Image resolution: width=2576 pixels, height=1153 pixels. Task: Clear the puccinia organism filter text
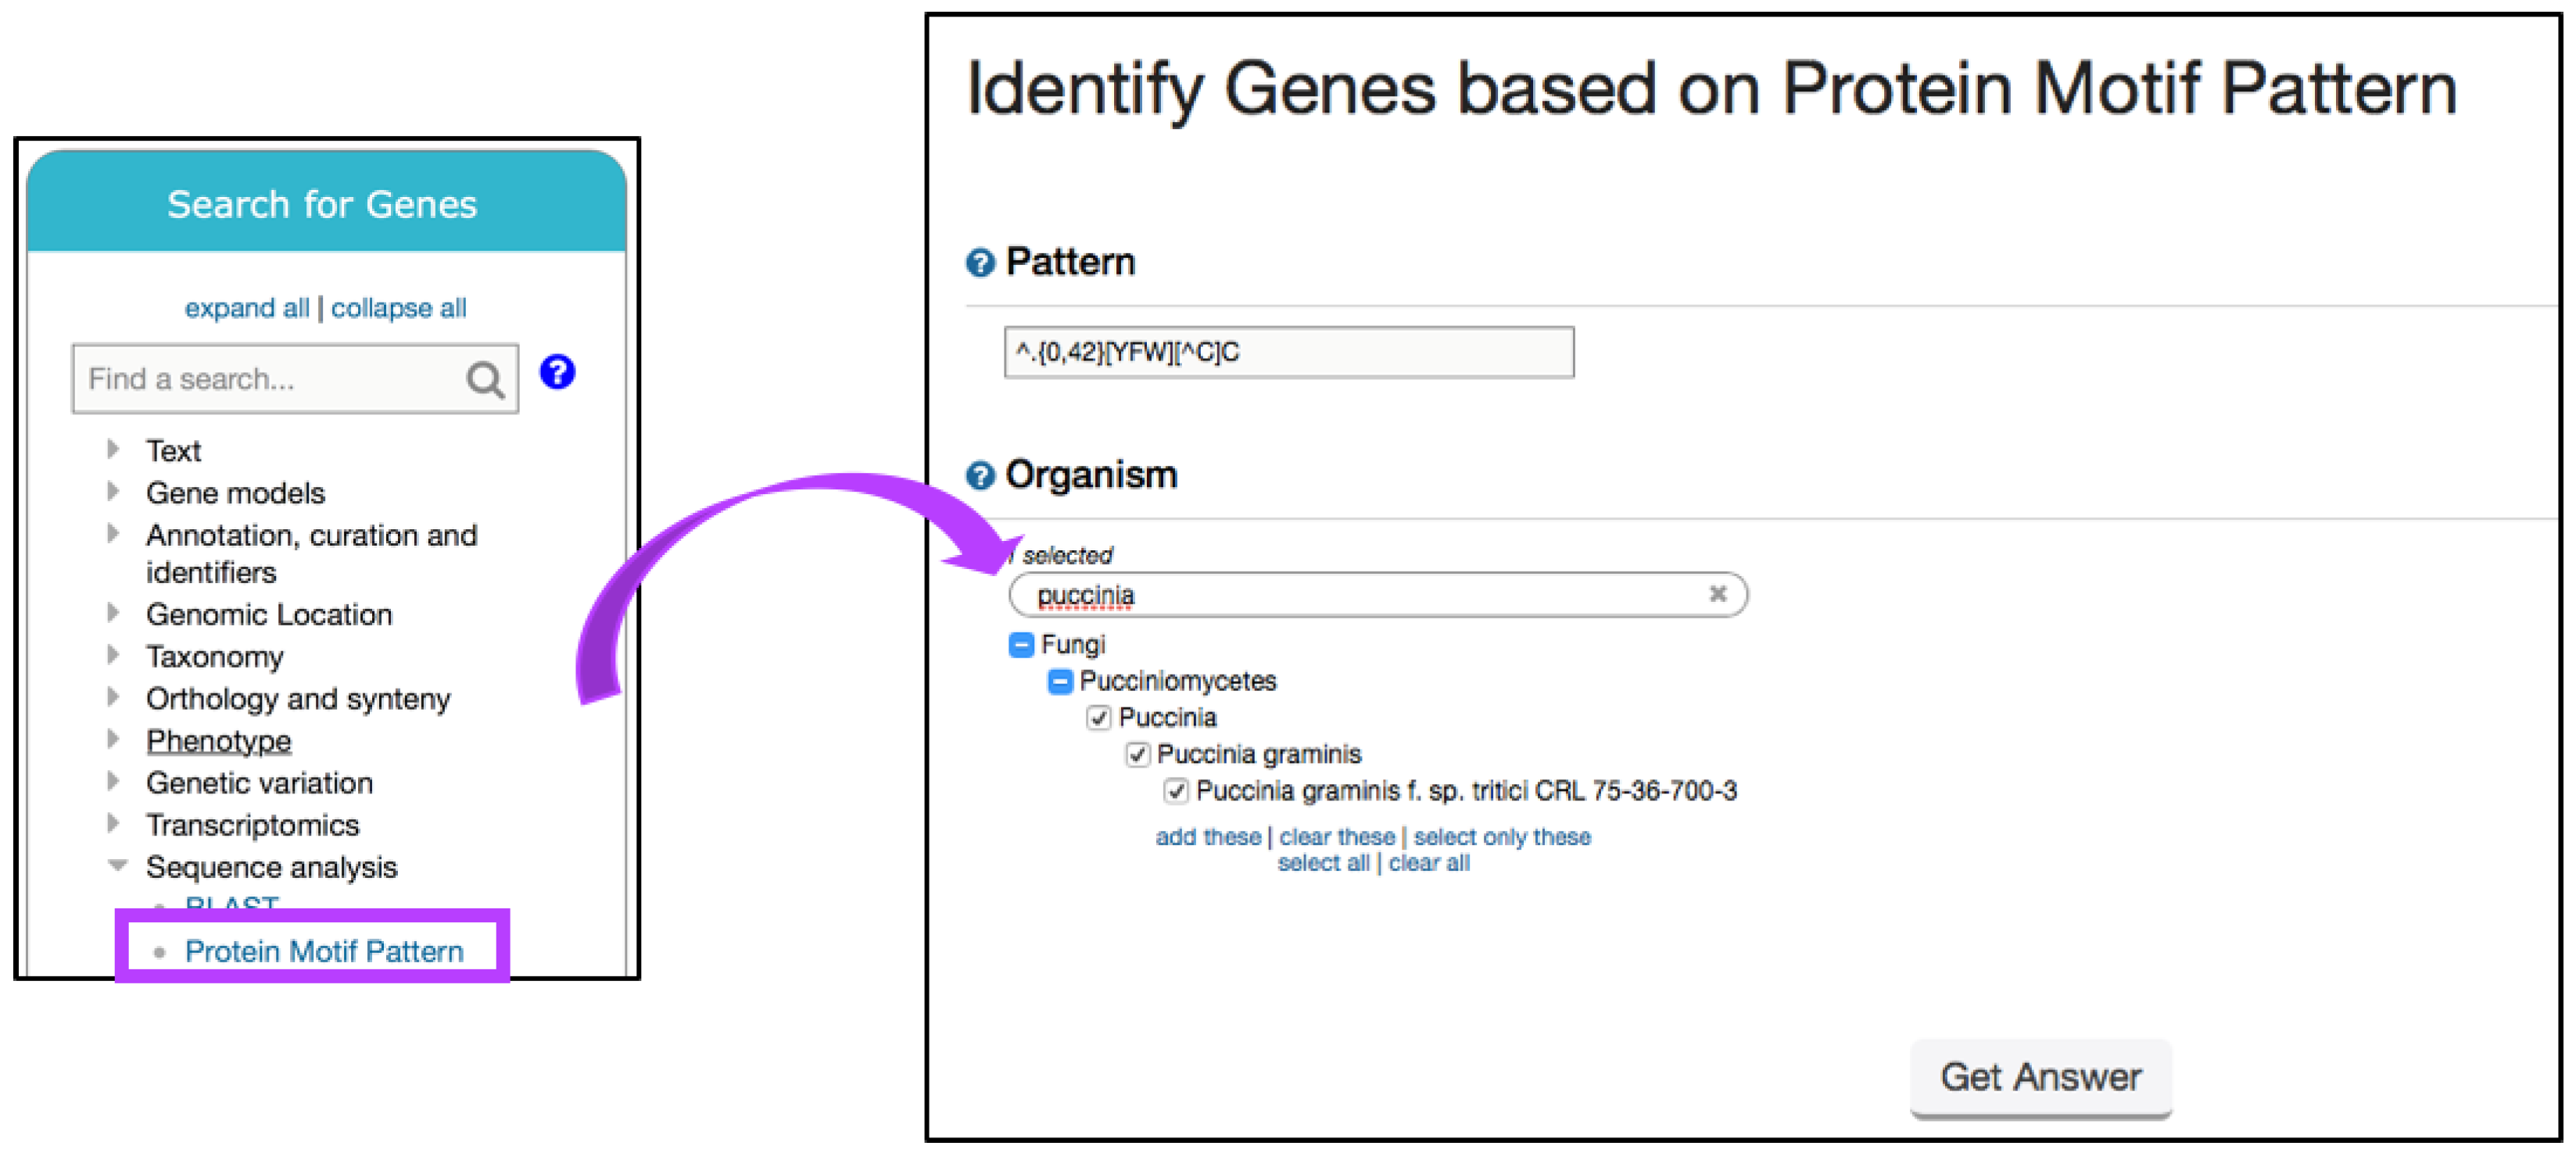[1717, 594]
